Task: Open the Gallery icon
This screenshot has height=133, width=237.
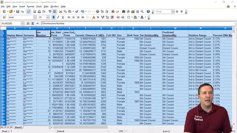Action: [133, 11]
